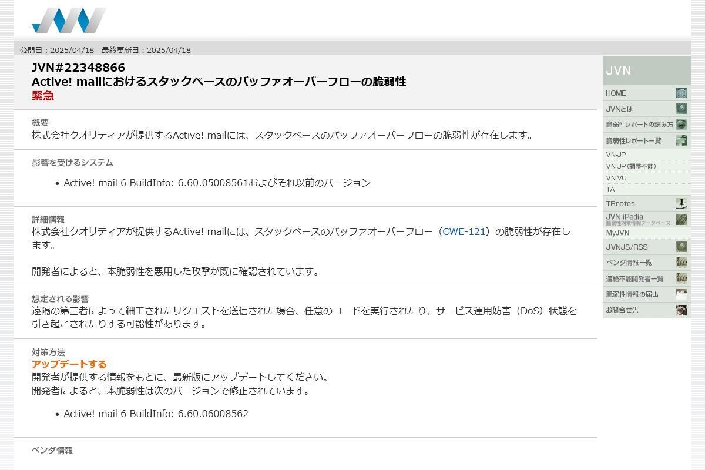Click the globe icon next to JVNとは
The width and height of the screenshot is (705, 470).
pyautogui.click(x=681, y=109)
